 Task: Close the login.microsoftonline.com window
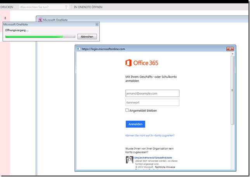tap(231, 49)
